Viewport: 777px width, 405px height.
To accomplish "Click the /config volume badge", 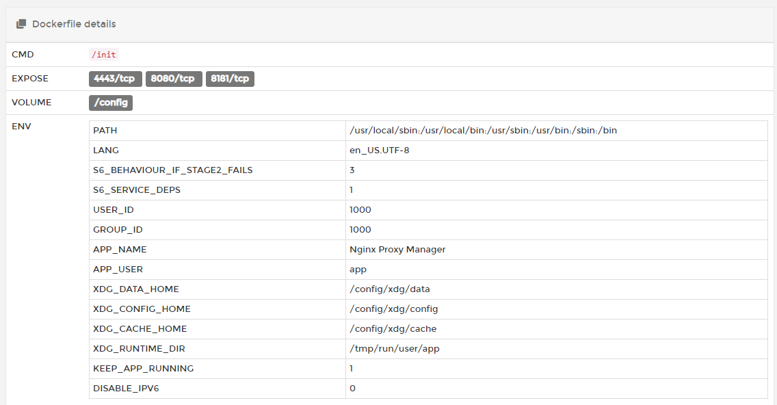I will (x=111, y=103).
